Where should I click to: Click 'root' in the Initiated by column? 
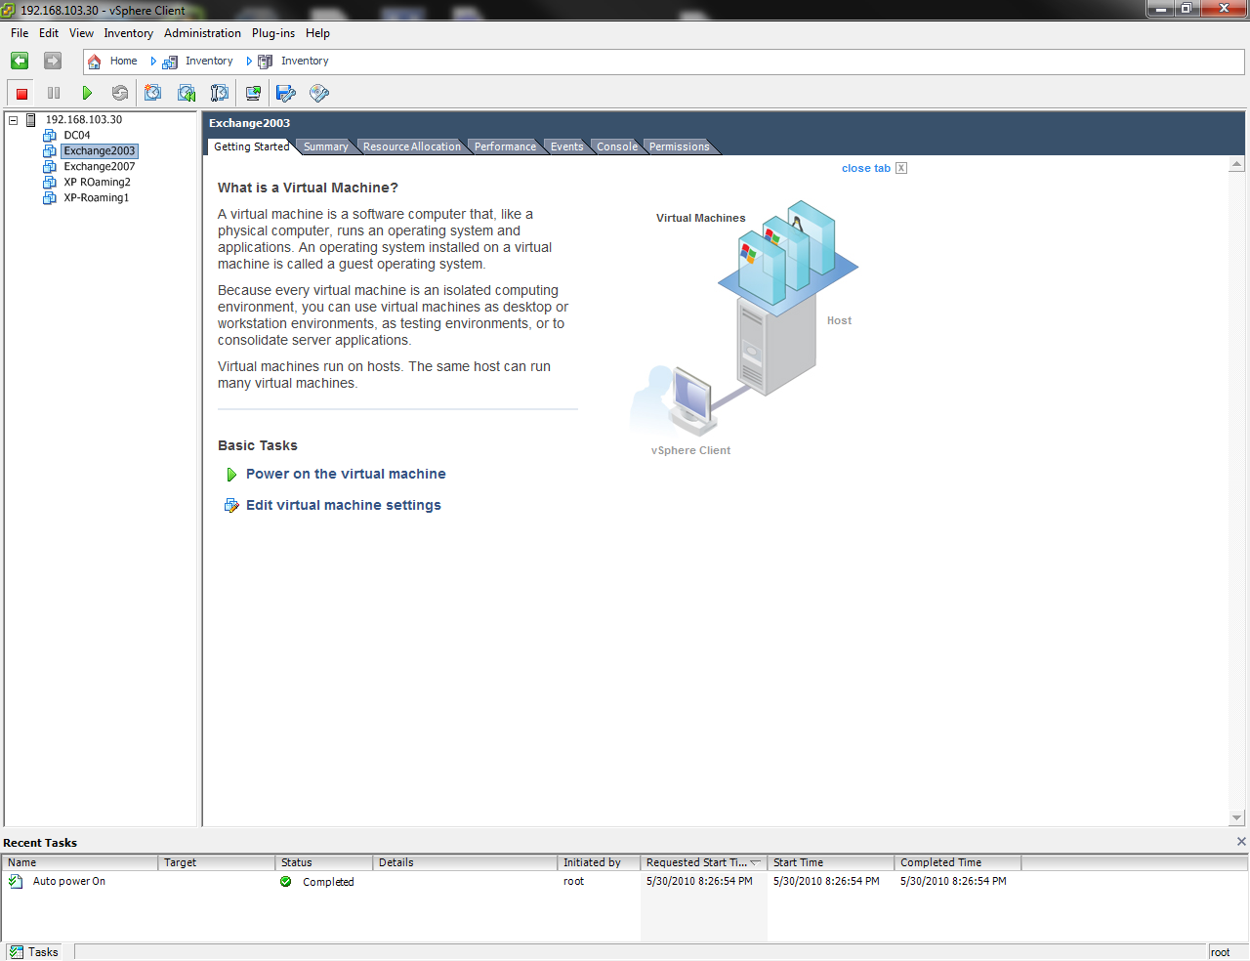point(573,881)
